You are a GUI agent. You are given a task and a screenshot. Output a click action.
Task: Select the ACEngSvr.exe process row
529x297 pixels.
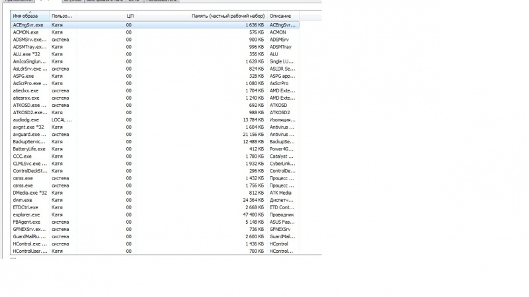[x=155, y=25]
